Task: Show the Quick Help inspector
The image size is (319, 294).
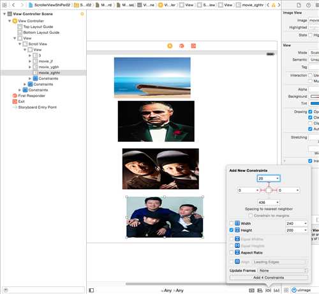Action: click(x=308, y=5)
